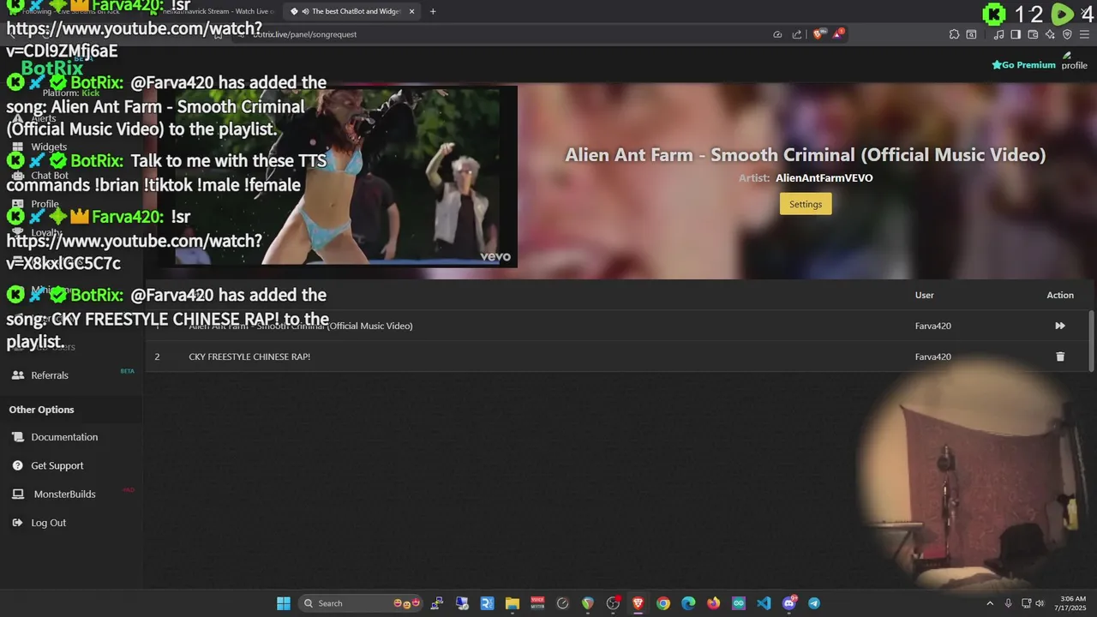This screenshot has height=617, width=1097.
Task: Open the Leo AI sparkle icon
Action: pos(1050,34)
